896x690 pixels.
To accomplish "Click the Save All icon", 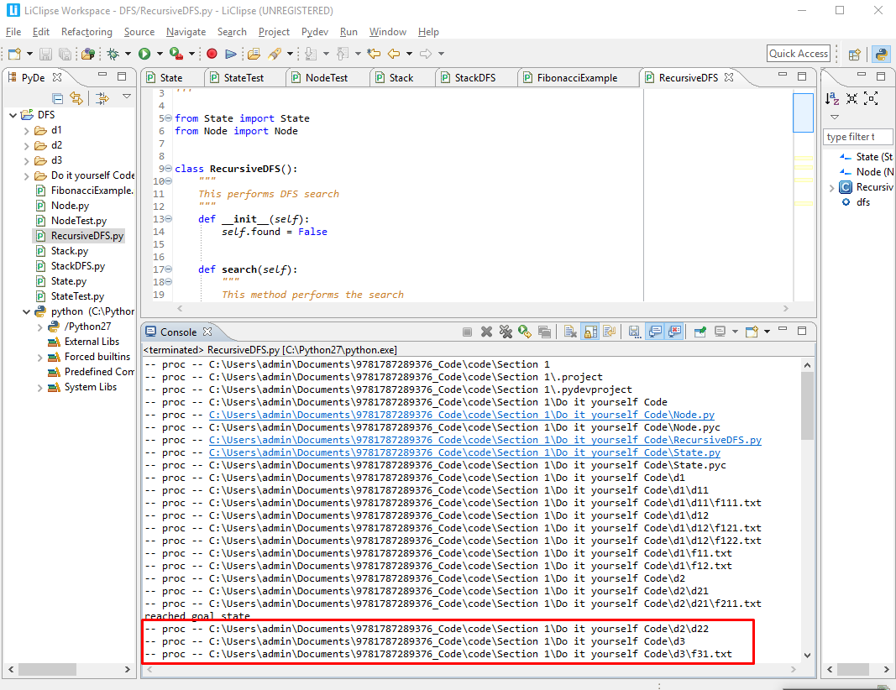I will (x=65, y=54).
